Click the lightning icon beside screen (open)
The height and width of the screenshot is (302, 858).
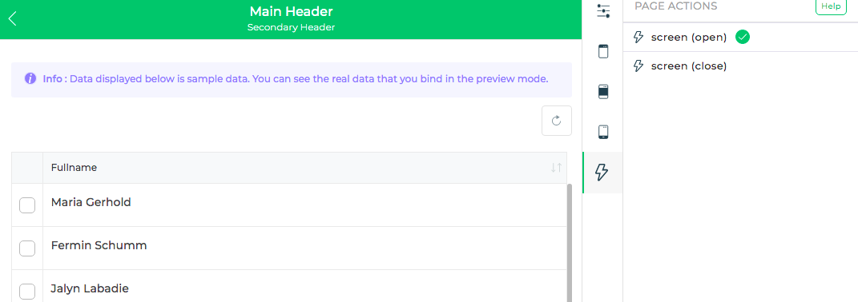pyautogui.click(x=638, y=37)
